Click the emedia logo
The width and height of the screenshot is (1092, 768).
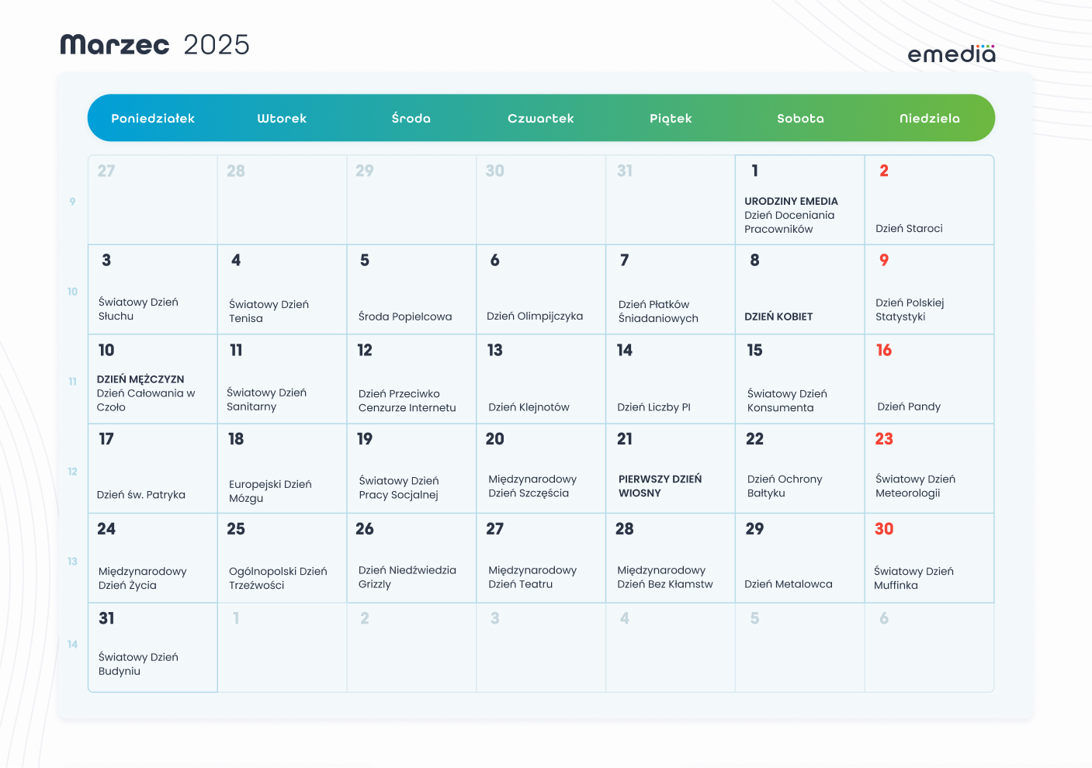951,54
